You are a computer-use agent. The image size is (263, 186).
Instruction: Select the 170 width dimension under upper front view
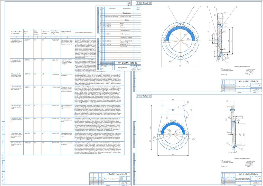[180, 66]
